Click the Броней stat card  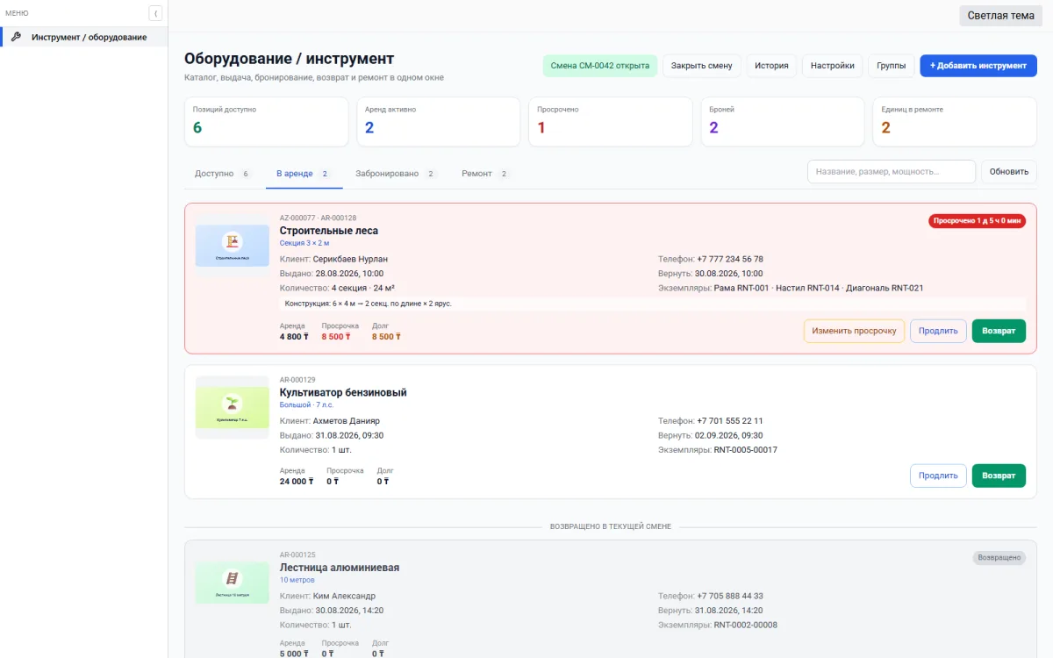[x=783, y=122]
